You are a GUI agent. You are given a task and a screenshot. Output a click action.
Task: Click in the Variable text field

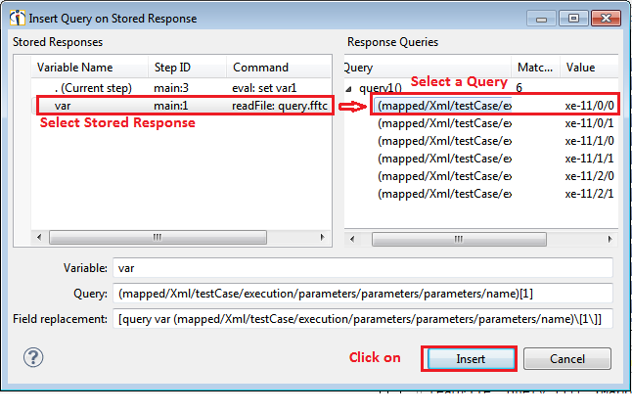(362, 267)
